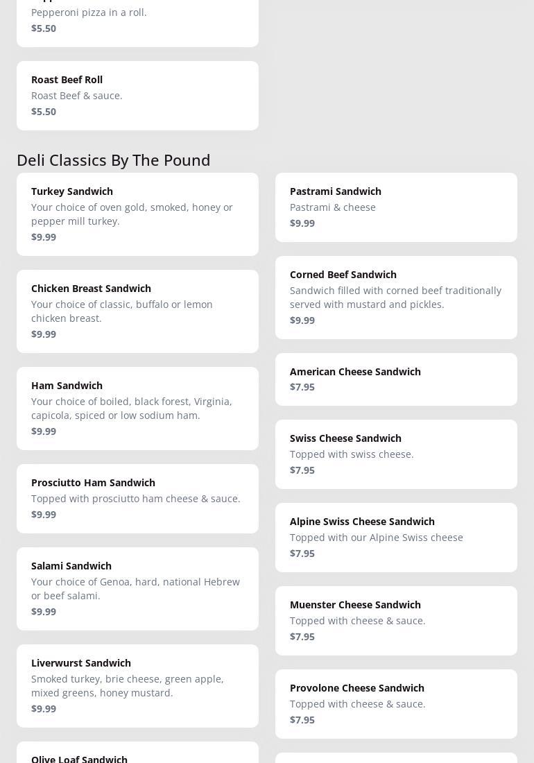Select the Ham Sandwich item
Image resolution: width=534 pixels, height=763 pixels.
pyautogui.click(x=137, y=408)
